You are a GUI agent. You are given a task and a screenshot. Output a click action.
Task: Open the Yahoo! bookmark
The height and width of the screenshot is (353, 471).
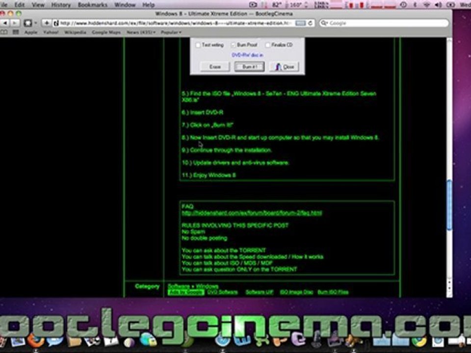coord(51,32)
